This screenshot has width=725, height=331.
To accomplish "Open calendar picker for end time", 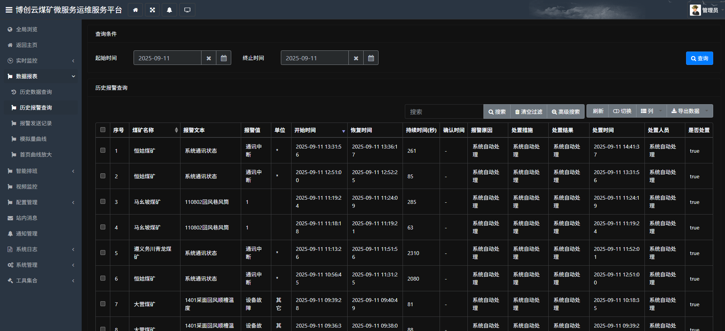I will [x=371, y=58].
